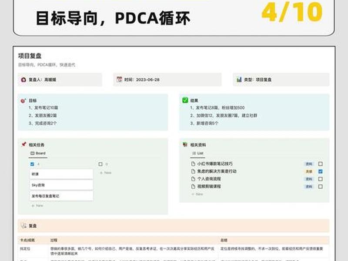This screenshot has width=348, height=261.
Task: Click the blue tag in 个人咨询流程 row
Action: point(309,179)
